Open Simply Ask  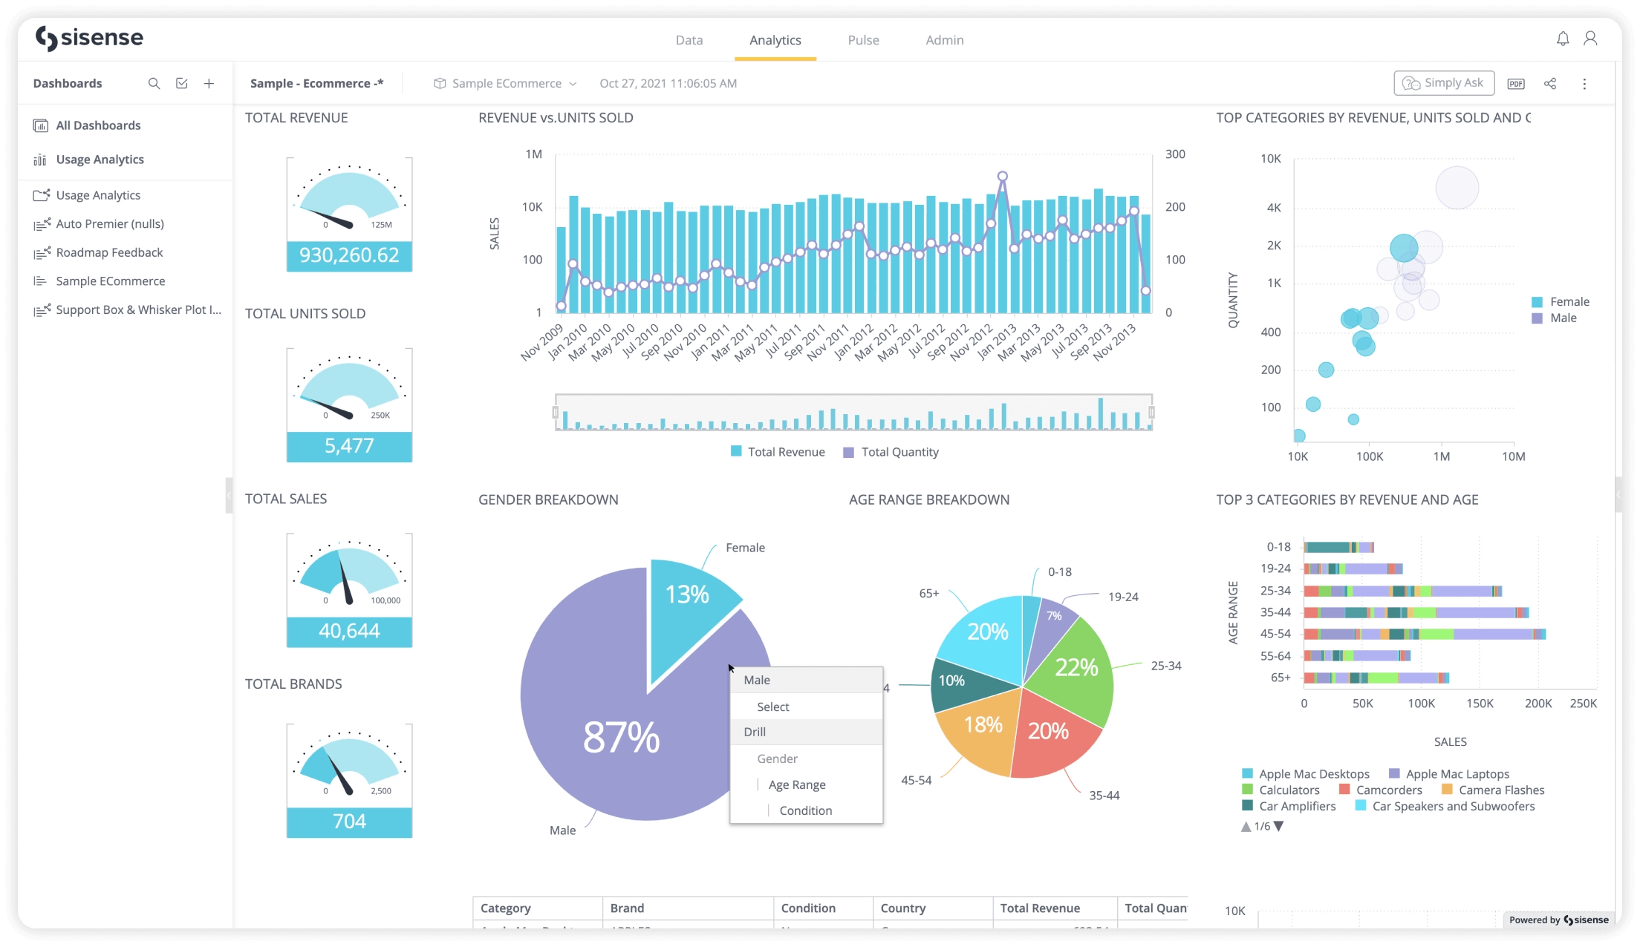[1442, 82]
